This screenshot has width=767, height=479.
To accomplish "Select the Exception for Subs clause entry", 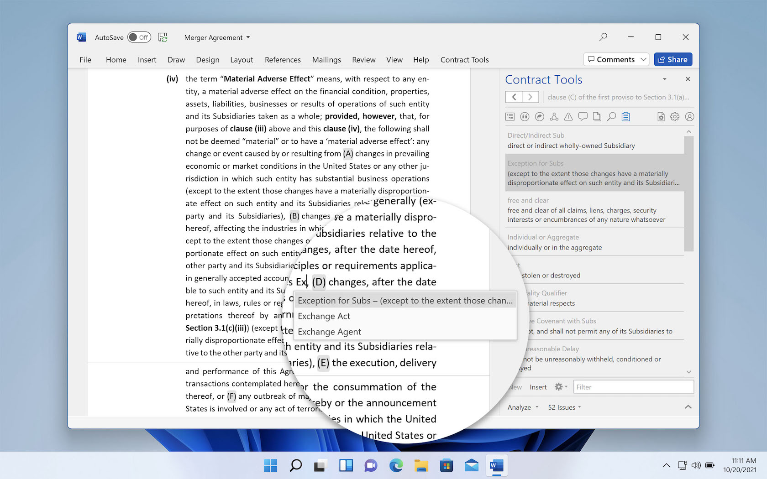I will pos(594,173).
